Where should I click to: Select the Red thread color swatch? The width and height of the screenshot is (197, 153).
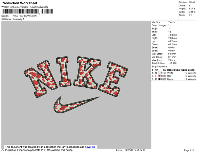160,76
